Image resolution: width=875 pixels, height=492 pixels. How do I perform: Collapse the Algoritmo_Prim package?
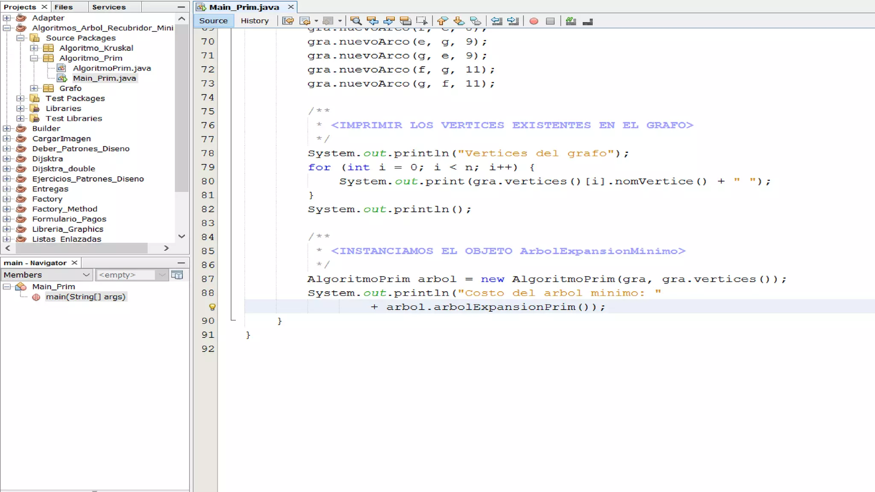click(x=34, y=58)
